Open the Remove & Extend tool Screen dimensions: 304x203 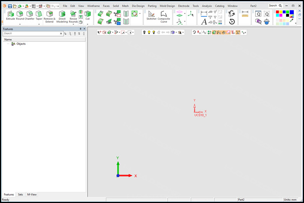click(49, 17)
